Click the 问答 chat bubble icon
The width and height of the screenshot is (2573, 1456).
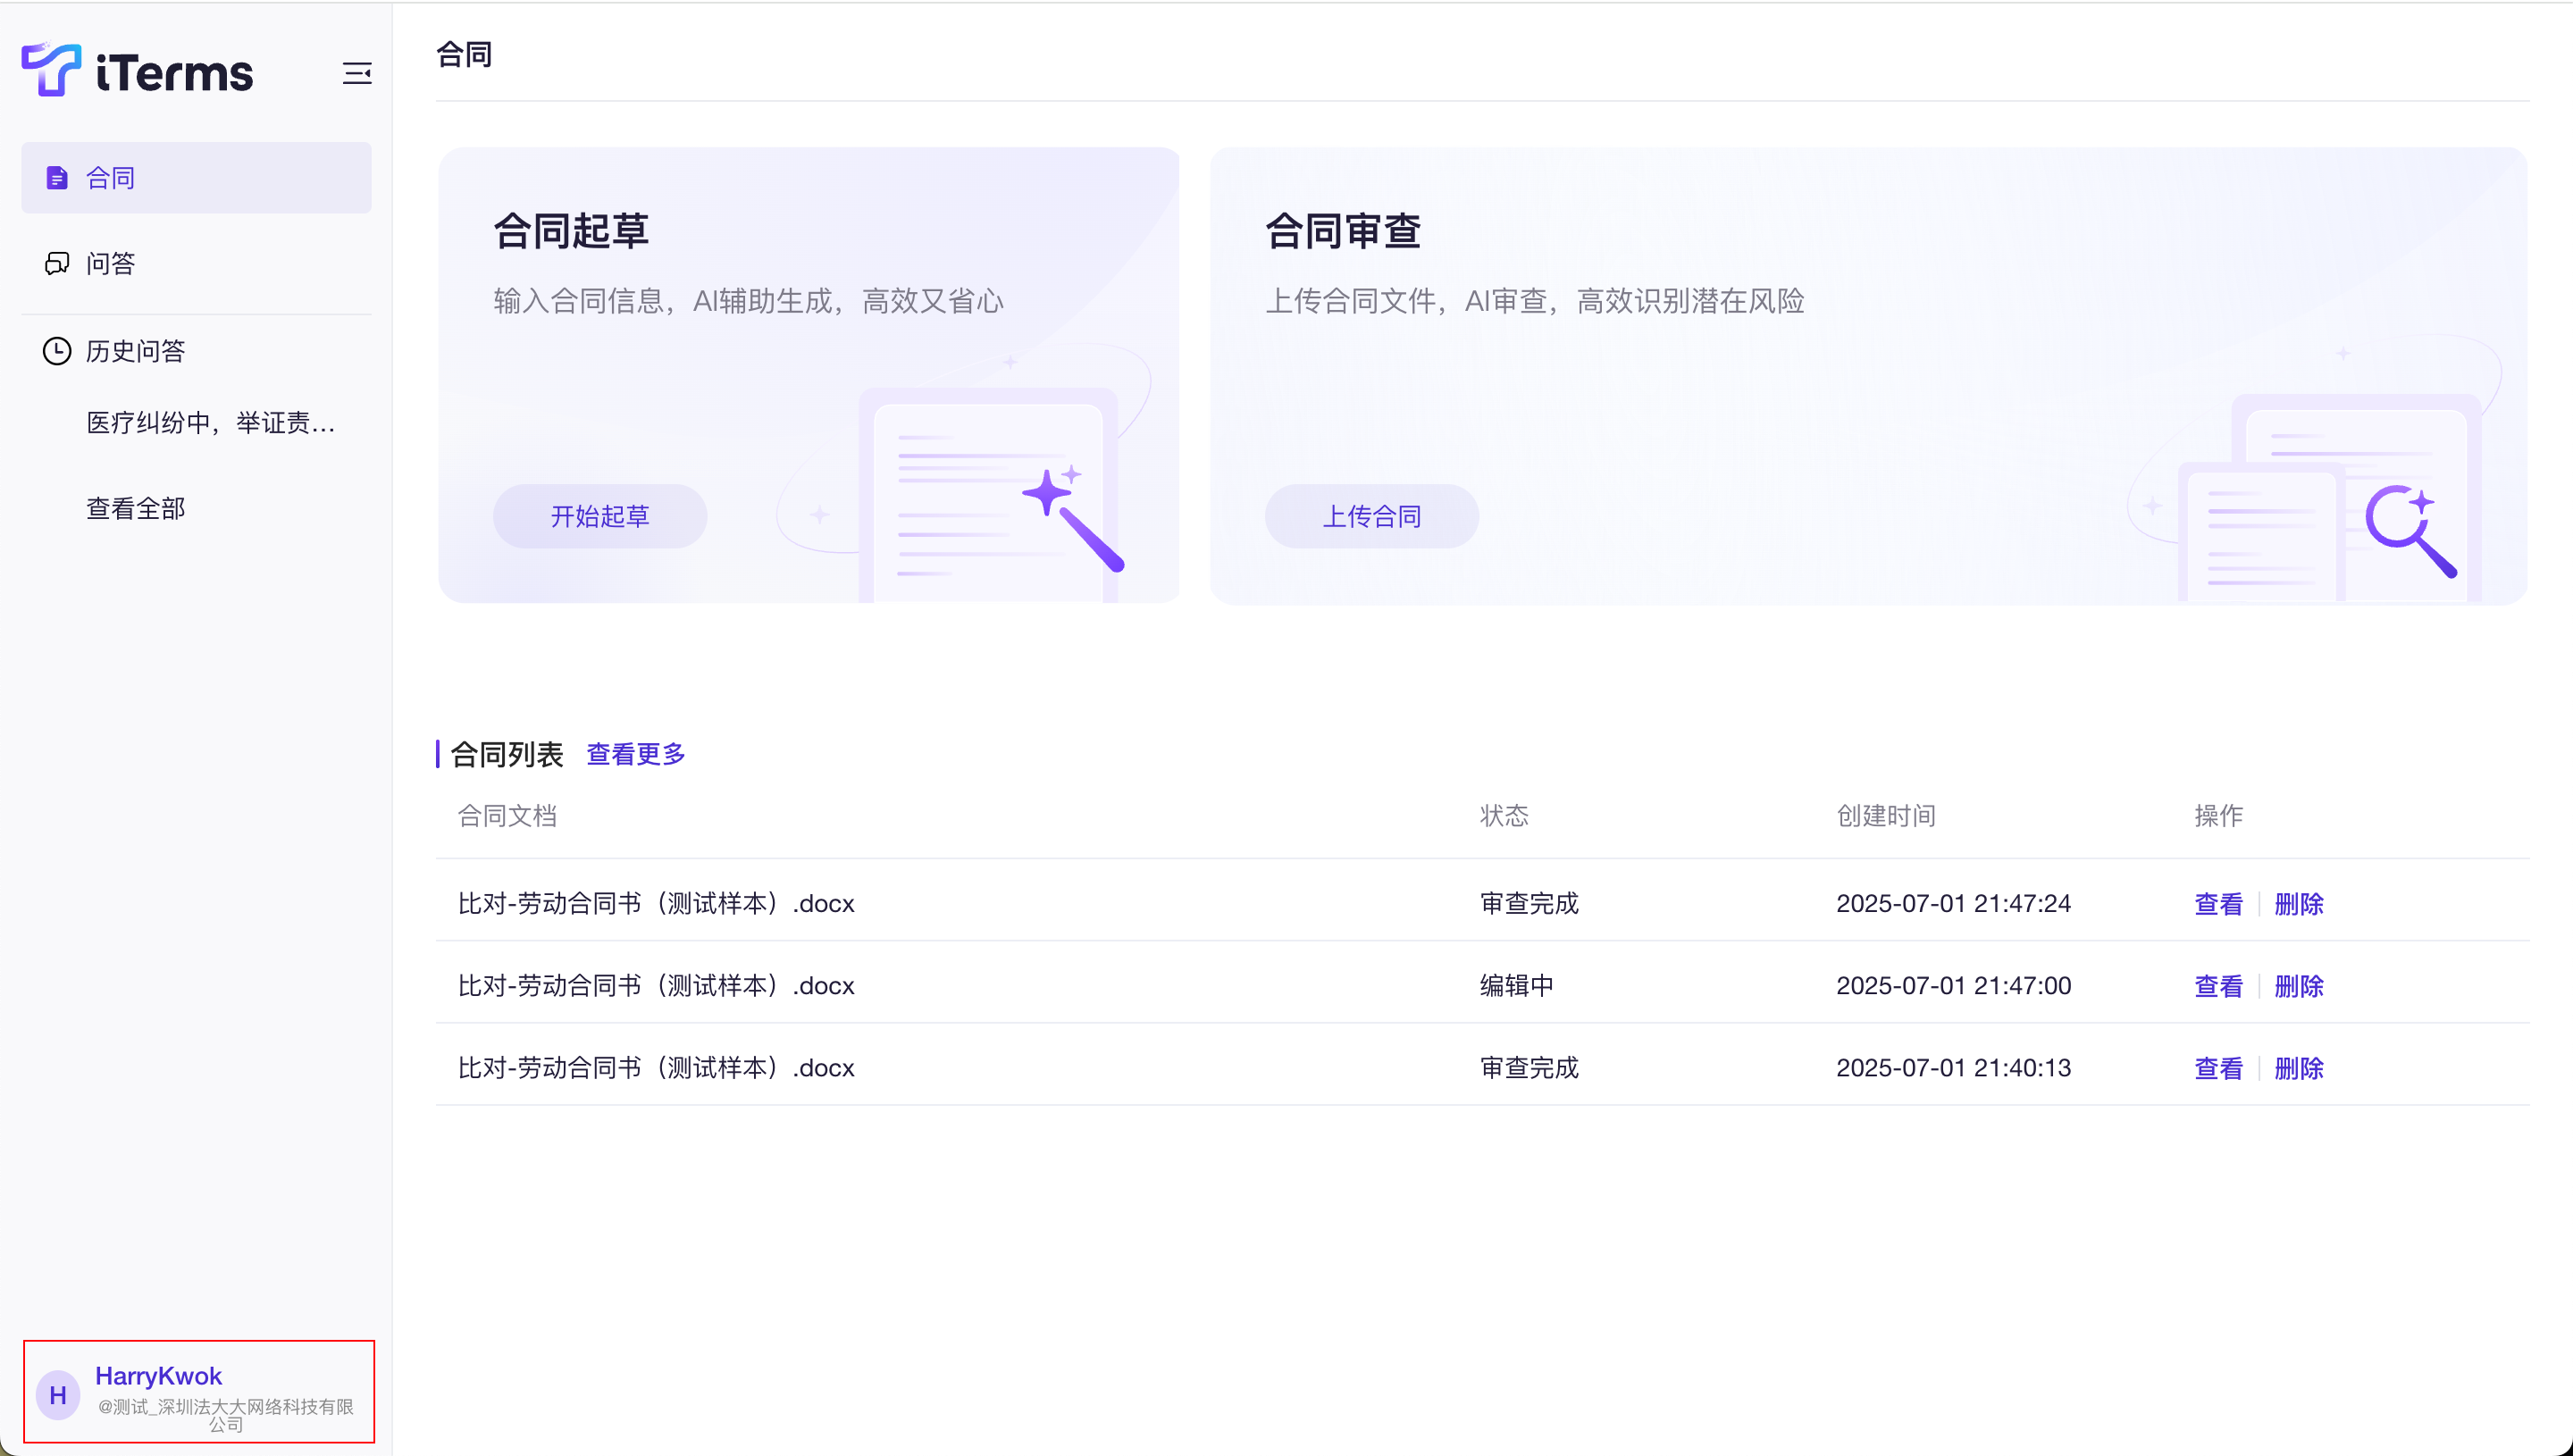(x=57, y=263)
